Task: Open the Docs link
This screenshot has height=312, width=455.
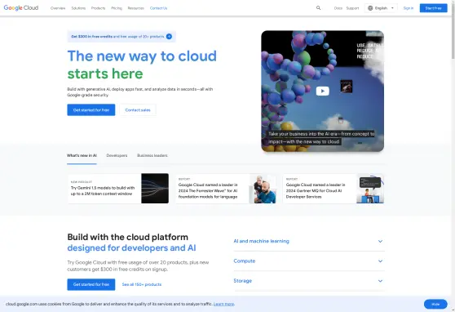Action: pos(338,8)
